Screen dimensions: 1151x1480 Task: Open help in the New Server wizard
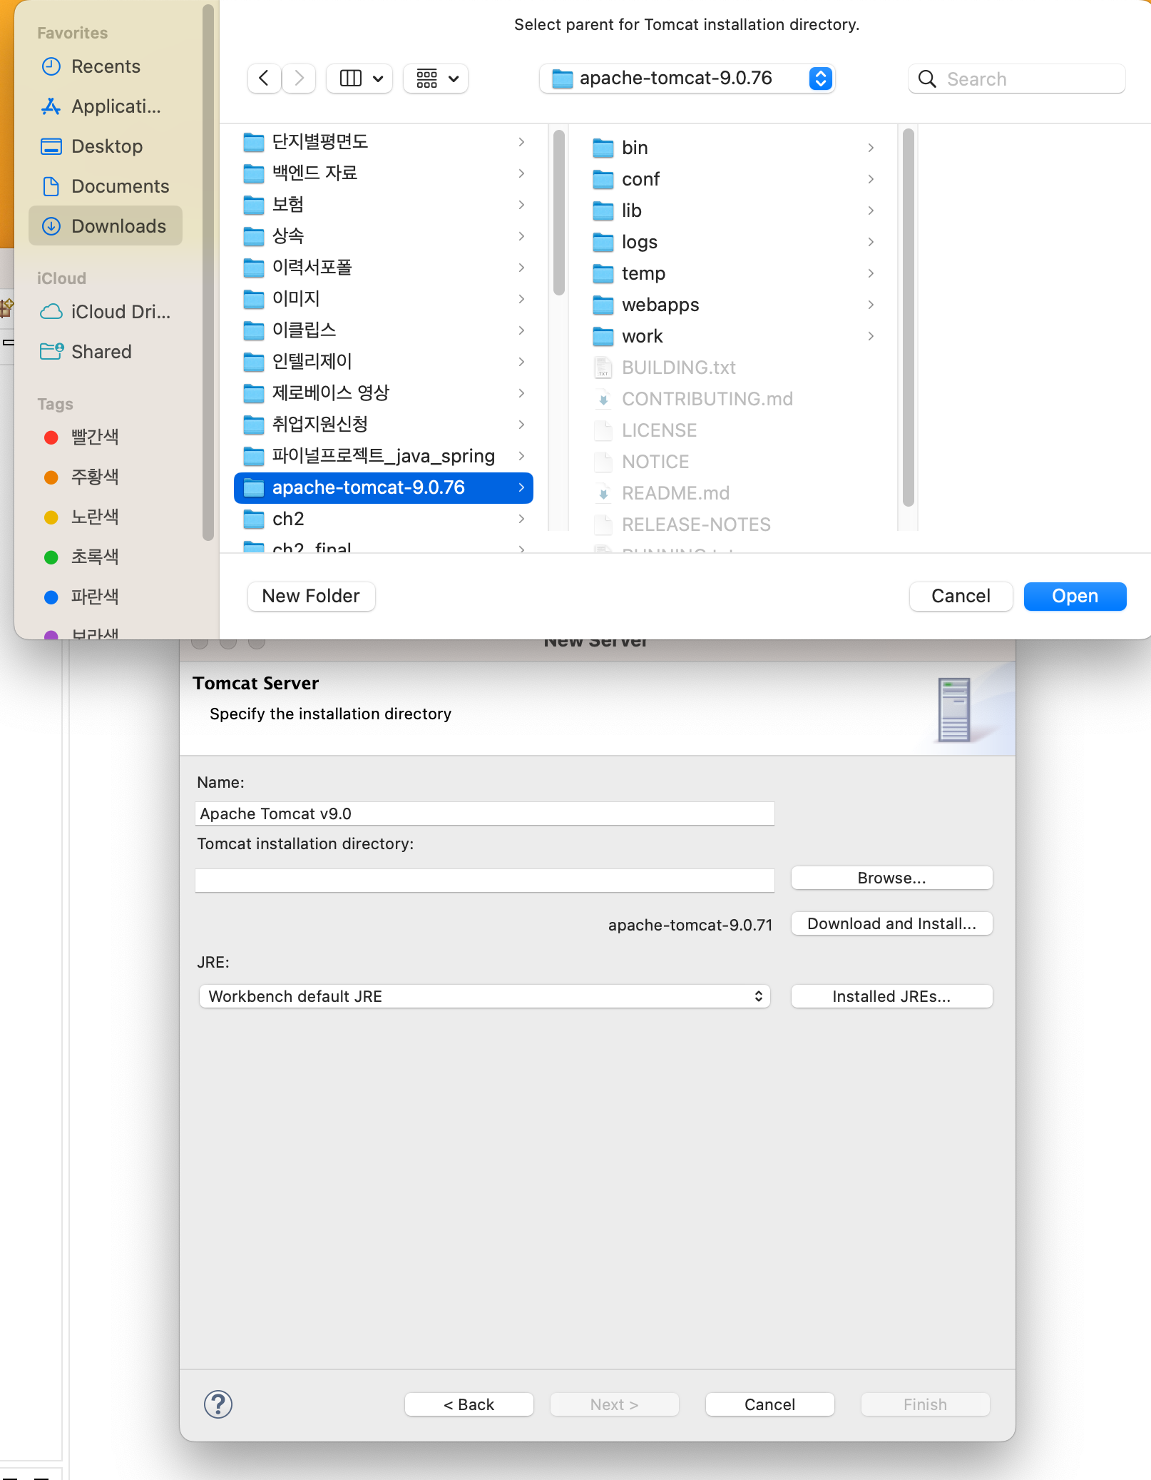click(x=218, y=1404)
